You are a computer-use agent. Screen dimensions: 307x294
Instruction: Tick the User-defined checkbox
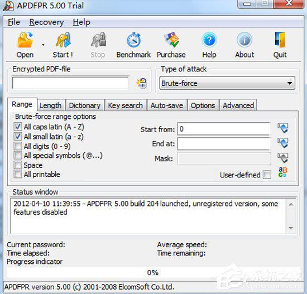point(267,175)
